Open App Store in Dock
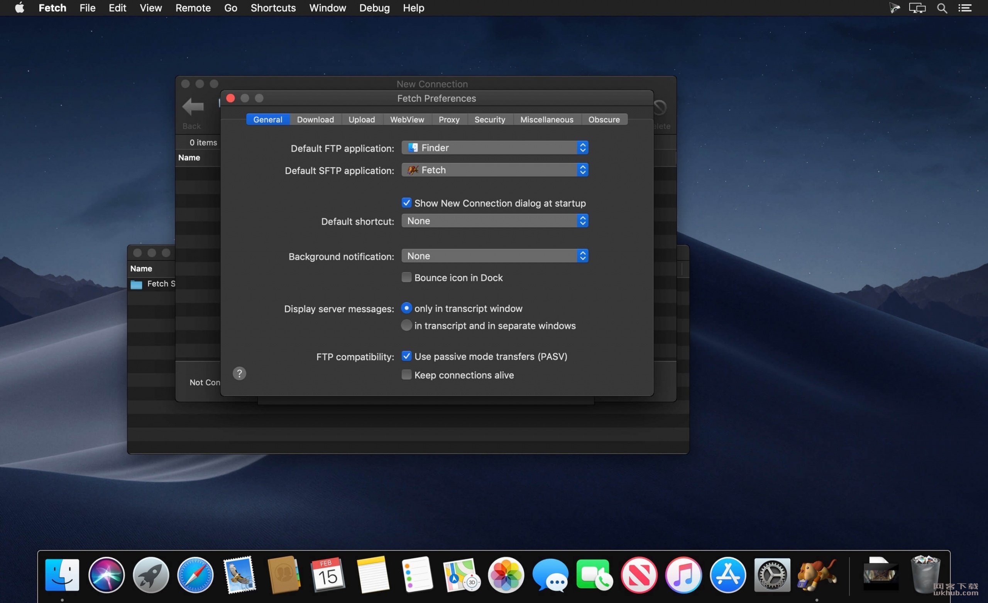The image size is (988, 603). click(x=728, y=575)
